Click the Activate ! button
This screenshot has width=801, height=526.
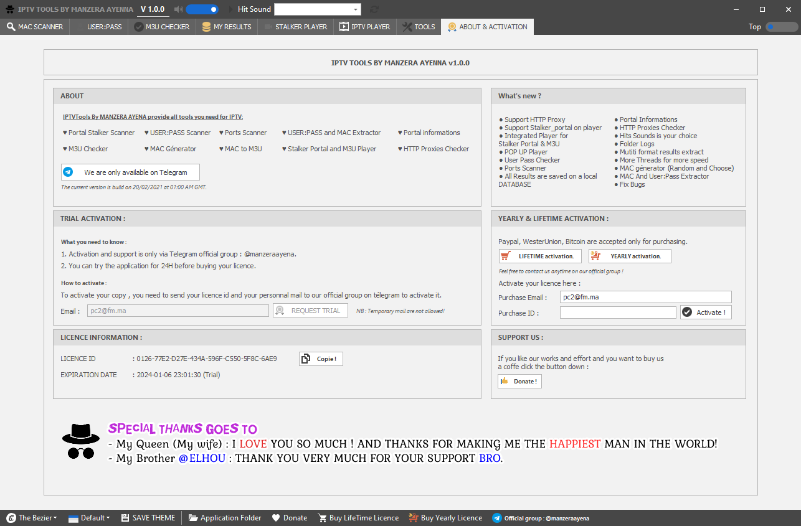pyautogui.click(x=706, y=312)
